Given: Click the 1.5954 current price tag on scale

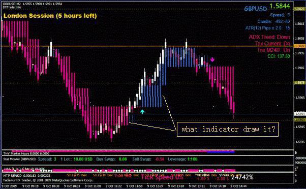Looking at the screenshot, I should click(299, 114).
